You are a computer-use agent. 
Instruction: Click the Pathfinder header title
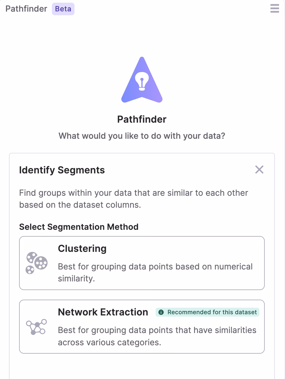[26, 9]
